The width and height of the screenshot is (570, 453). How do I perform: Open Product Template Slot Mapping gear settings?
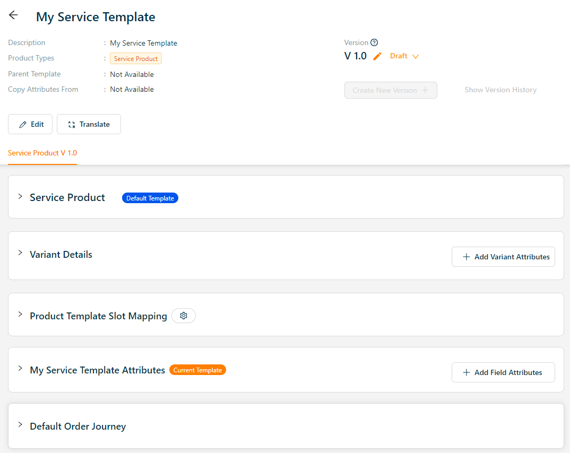(x=184, y=316)
